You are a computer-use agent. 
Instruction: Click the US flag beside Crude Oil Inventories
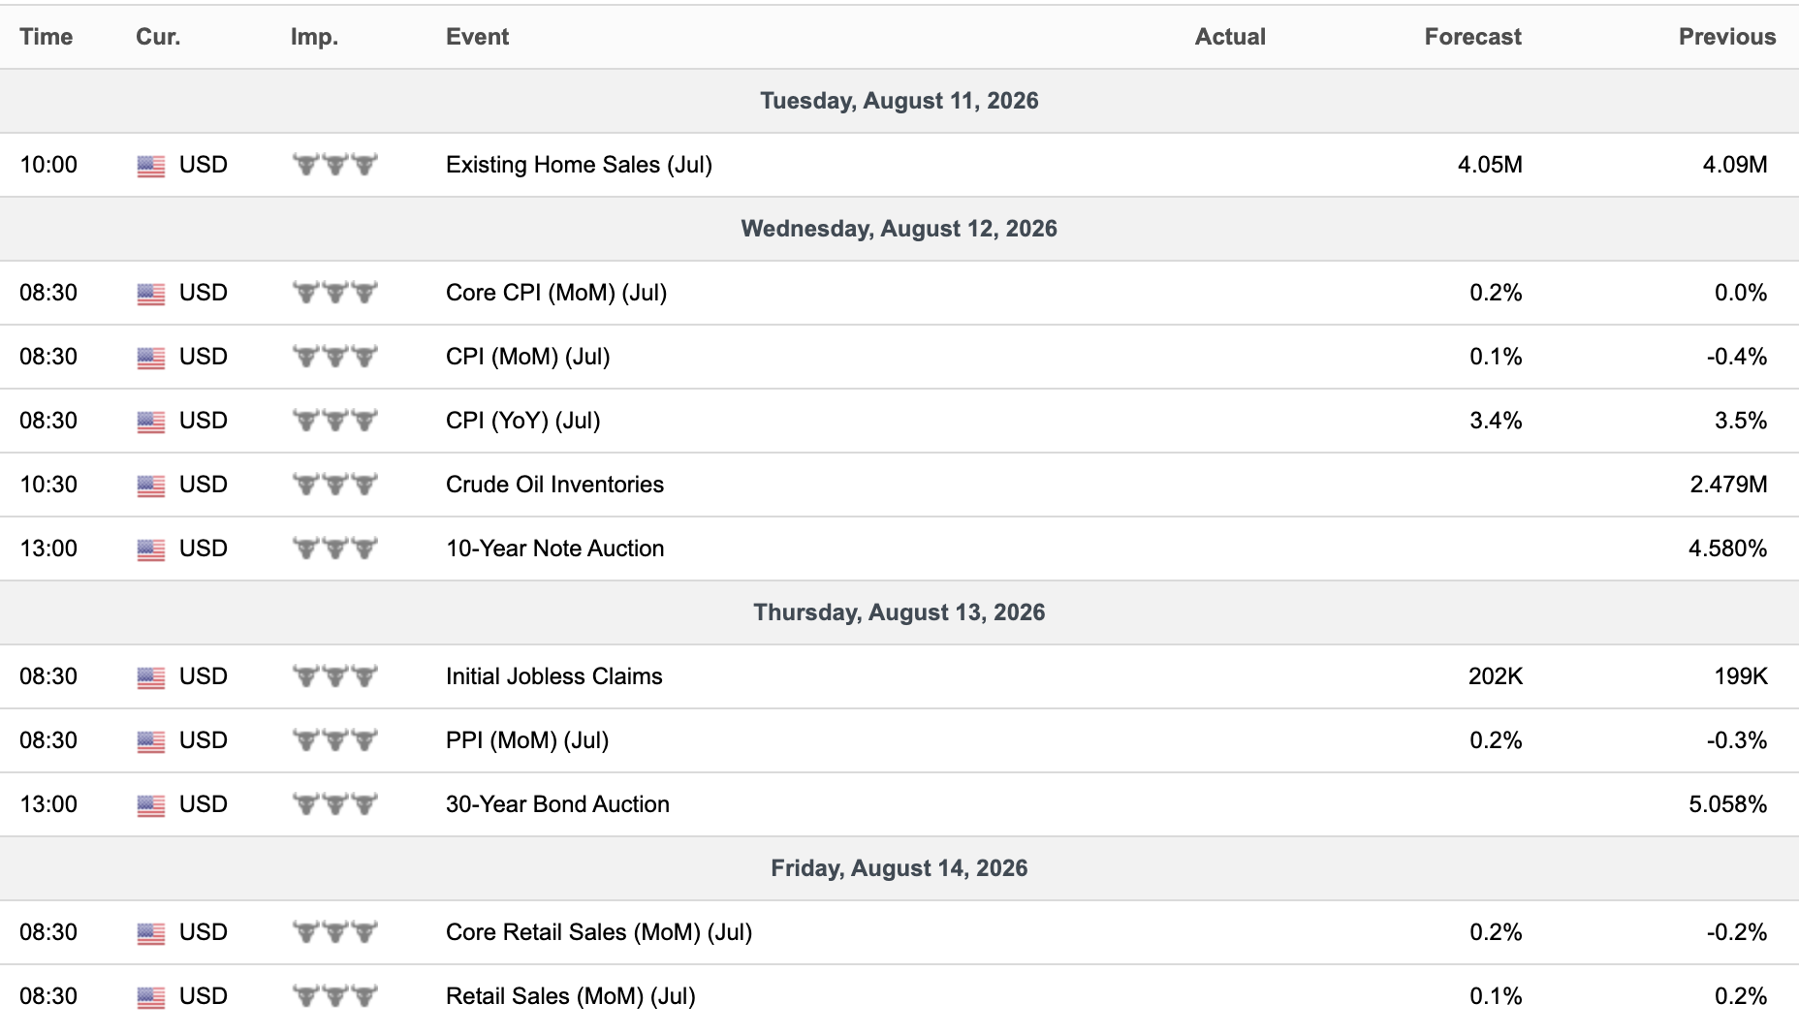[x=151, y=486]
